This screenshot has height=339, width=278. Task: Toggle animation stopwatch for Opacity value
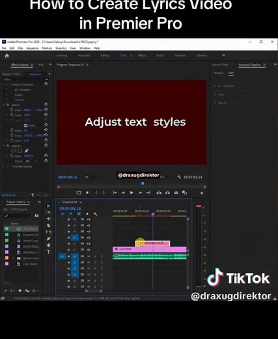(x=12, y=156)
